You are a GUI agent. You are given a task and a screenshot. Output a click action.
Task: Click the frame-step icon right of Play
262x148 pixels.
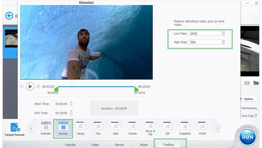click(x=38, y=86)
